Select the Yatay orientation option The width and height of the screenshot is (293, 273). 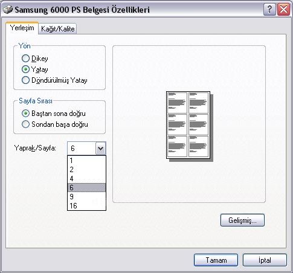[25, 69]
